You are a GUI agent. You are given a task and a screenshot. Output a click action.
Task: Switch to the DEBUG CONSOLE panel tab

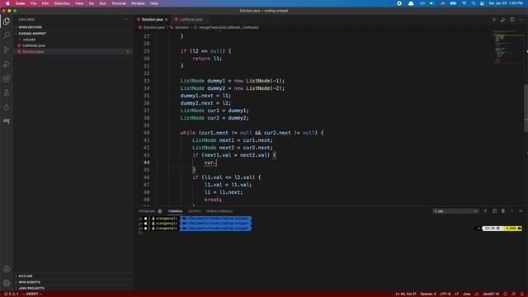[x=219, y=211]
